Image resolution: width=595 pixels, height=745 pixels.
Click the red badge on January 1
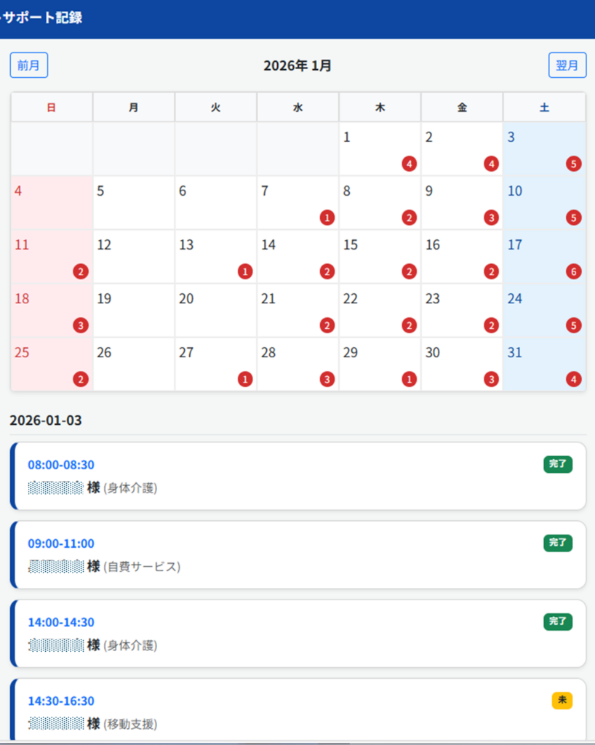[410, 164]
